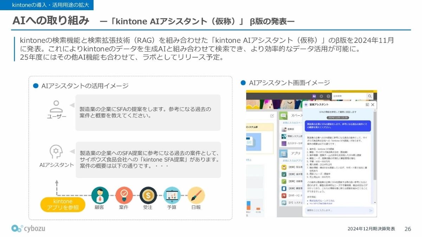Click the AIアシスタント画面イメージ heading
Viewport: 422px width, 237px height.
click(289, 83)
